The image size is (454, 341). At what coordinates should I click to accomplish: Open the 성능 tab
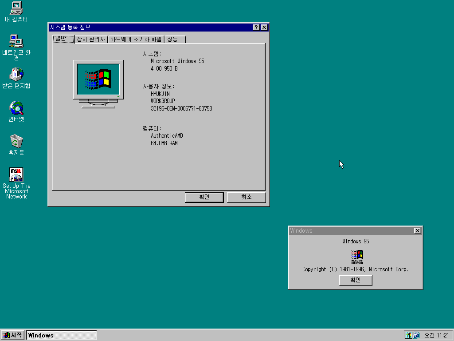pos(175,40)
